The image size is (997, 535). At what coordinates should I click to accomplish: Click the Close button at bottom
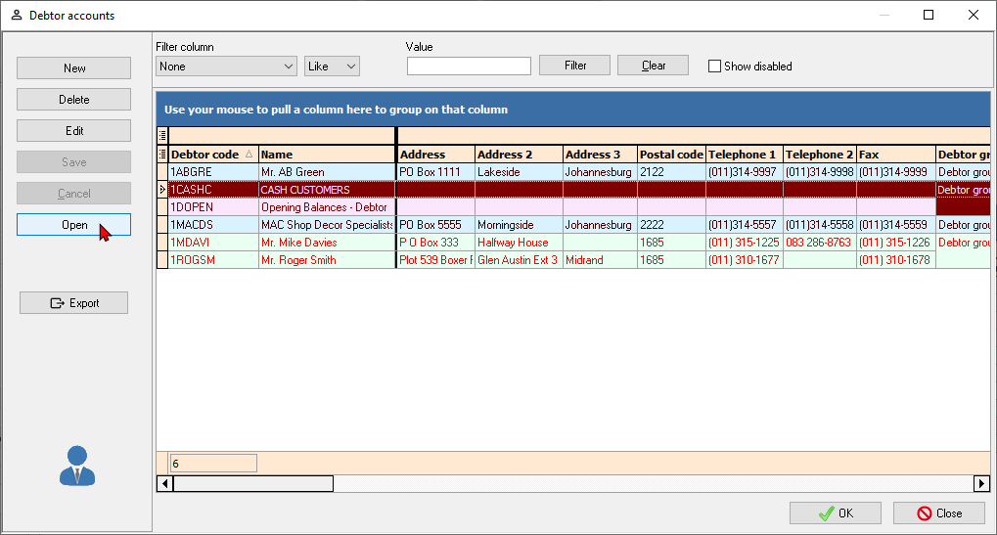tap(939, 513)
